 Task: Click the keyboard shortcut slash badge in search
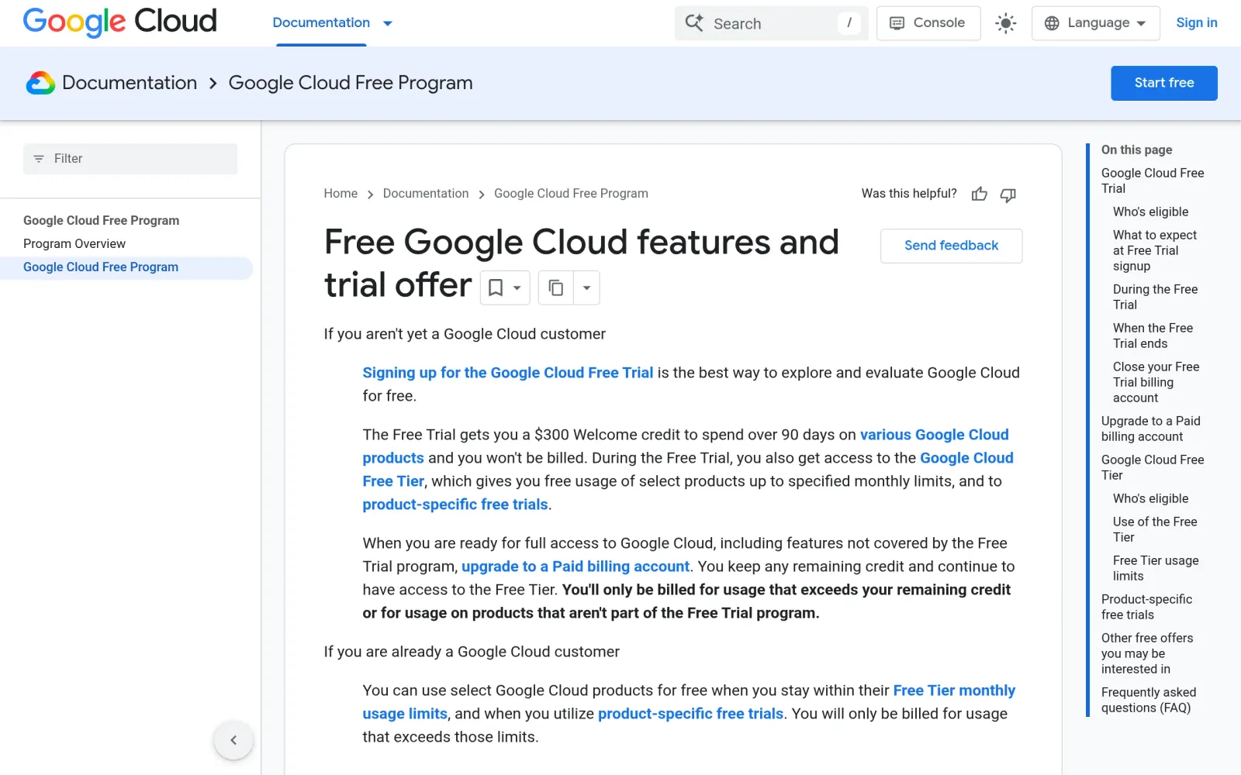point(849,23)
